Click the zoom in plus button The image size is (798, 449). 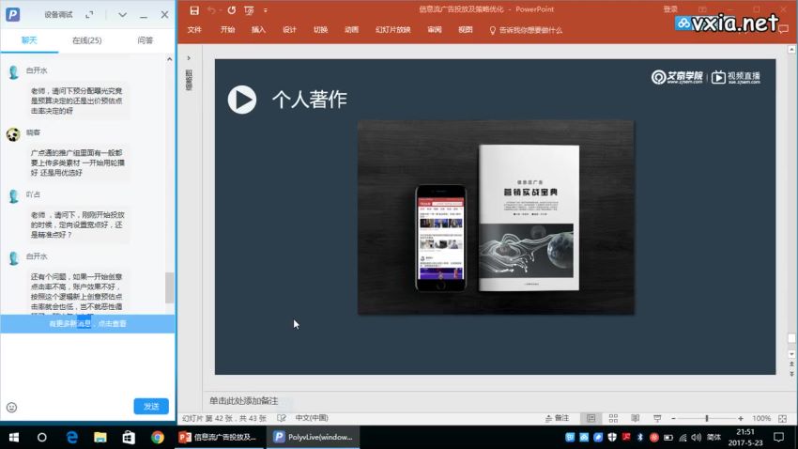click(x=741, y=418)
